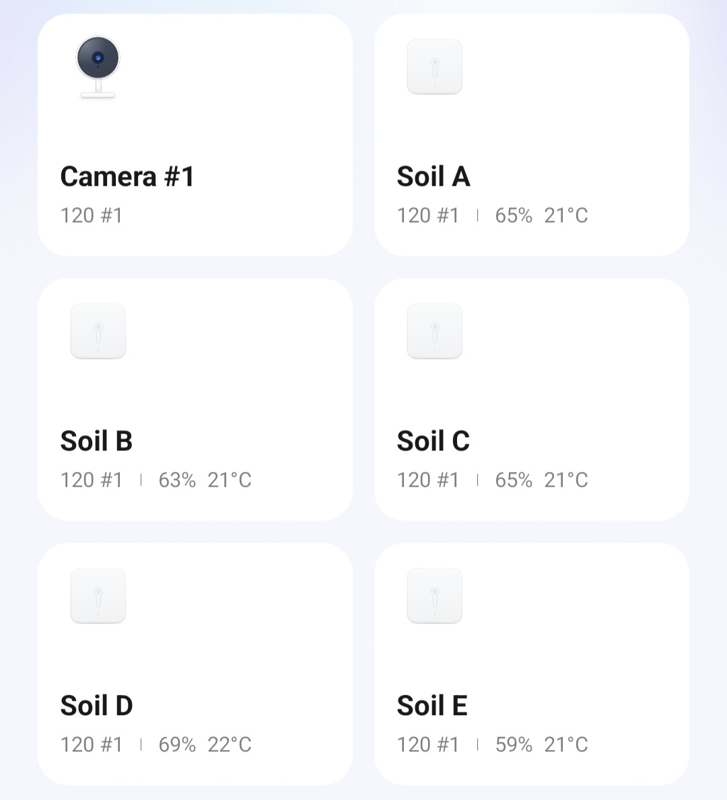Screen dimensions: 727x800
Task: View Soil C's 65% 21°C reading
Action: [x=541, y=480]
